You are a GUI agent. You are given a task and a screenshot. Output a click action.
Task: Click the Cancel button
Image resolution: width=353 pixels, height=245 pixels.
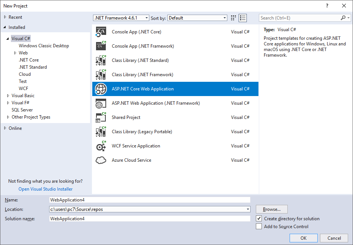pyautogui.click(x=334, y=238)
